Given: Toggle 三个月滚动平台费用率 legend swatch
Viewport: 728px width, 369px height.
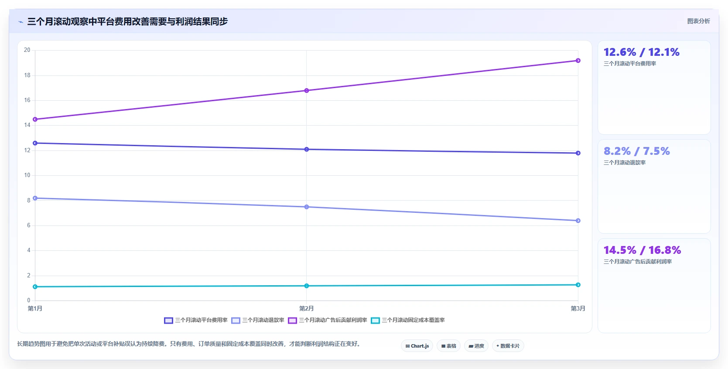Looking at the screenshot, I should tap(168, 320).
